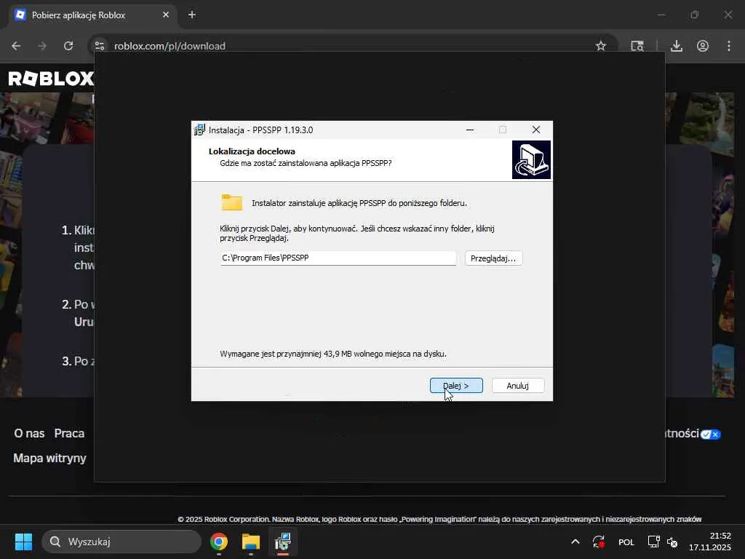Open network status tray icon
This screenshot has height=559, width=745.
click(x=654, y=542)
